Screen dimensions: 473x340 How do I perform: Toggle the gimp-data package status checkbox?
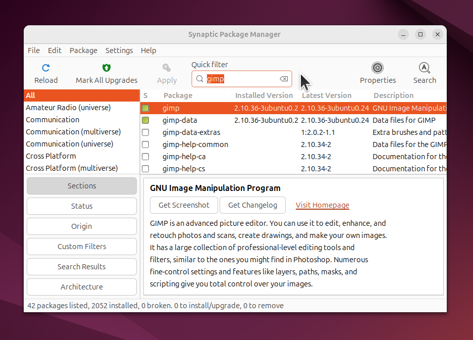pos(145,120)
